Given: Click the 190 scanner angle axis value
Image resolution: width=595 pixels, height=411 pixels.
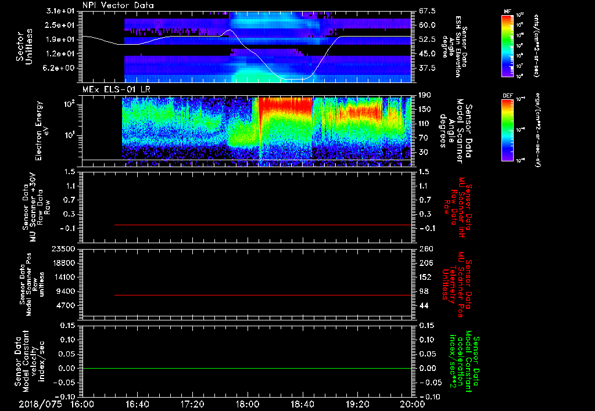Looking at the screenshot, I should point(425,95).
